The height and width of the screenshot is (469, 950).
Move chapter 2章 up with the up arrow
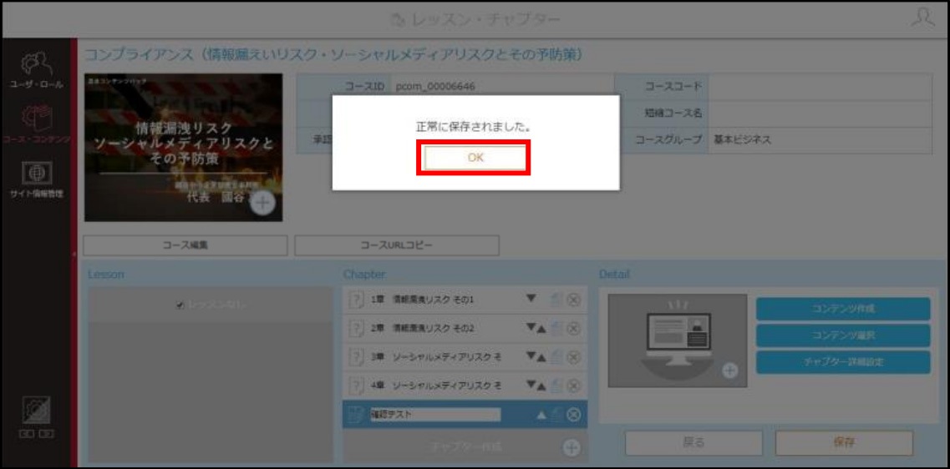click(541, 329)
